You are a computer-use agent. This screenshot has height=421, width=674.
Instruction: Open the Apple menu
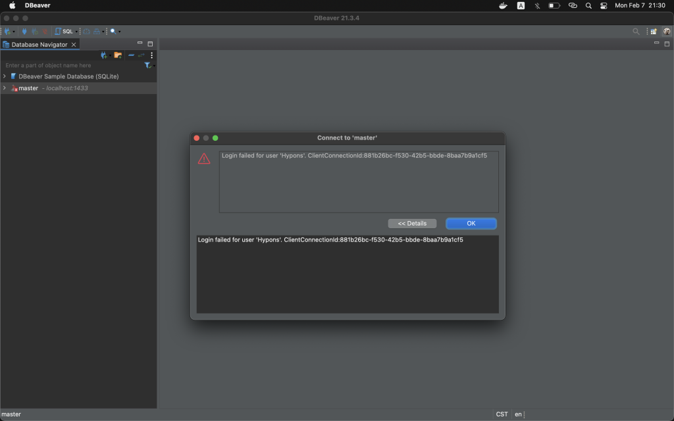point(12,5)
